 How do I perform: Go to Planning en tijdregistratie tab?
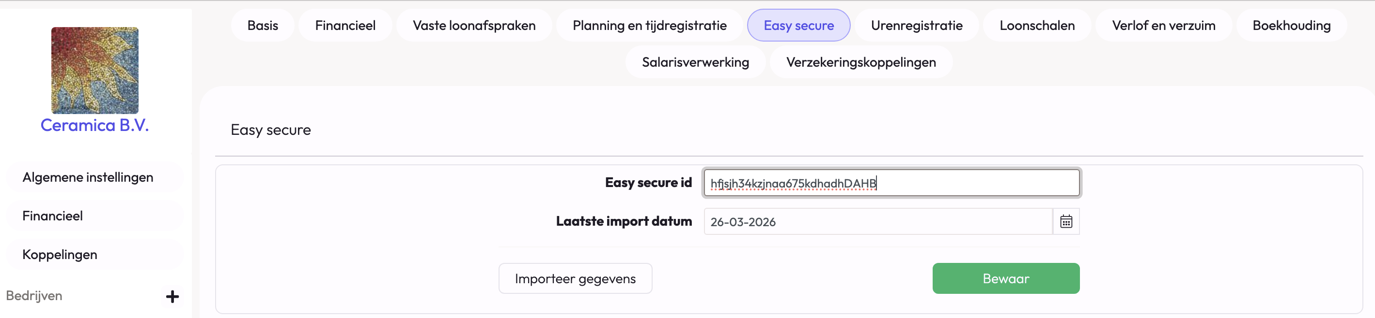click(x=649, y=26)
